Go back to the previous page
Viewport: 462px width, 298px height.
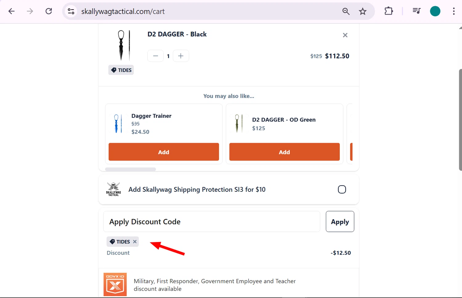coord(11,11)
